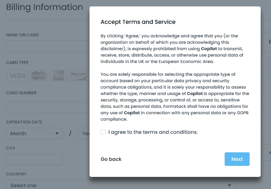Open the expiration Month dropdown
The height and width of the screenshot is (189, 271).
(x=34, y=133)
